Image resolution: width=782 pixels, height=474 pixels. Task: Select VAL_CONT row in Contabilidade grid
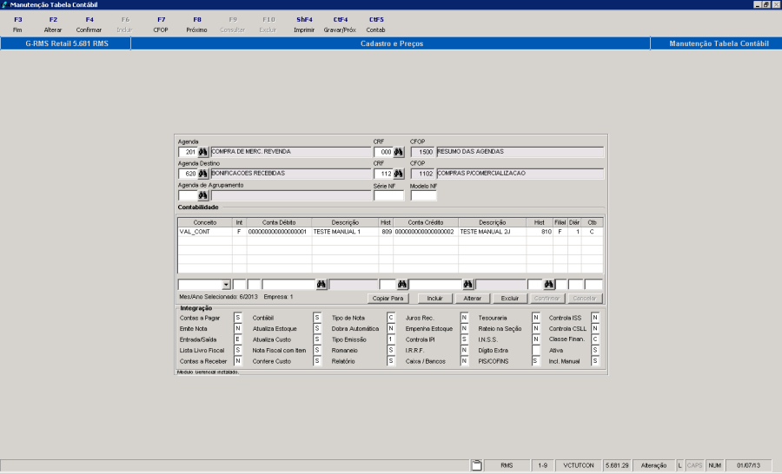[x=390, y=232]
